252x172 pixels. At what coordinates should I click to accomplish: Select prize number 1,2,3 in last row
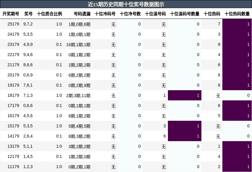pos(28,167)
